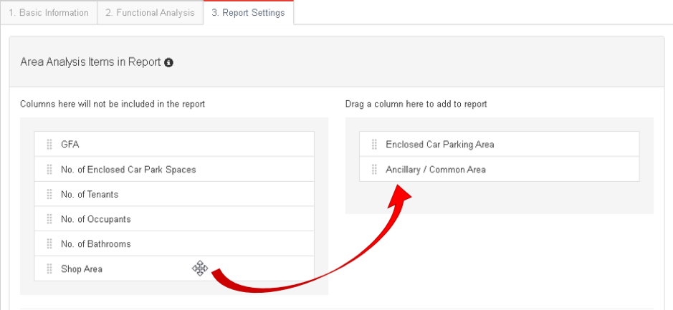The width and height of the screenshot is (673, 310).
Task: Click the drag handle next to Shop Area
Action: [49, 269]
